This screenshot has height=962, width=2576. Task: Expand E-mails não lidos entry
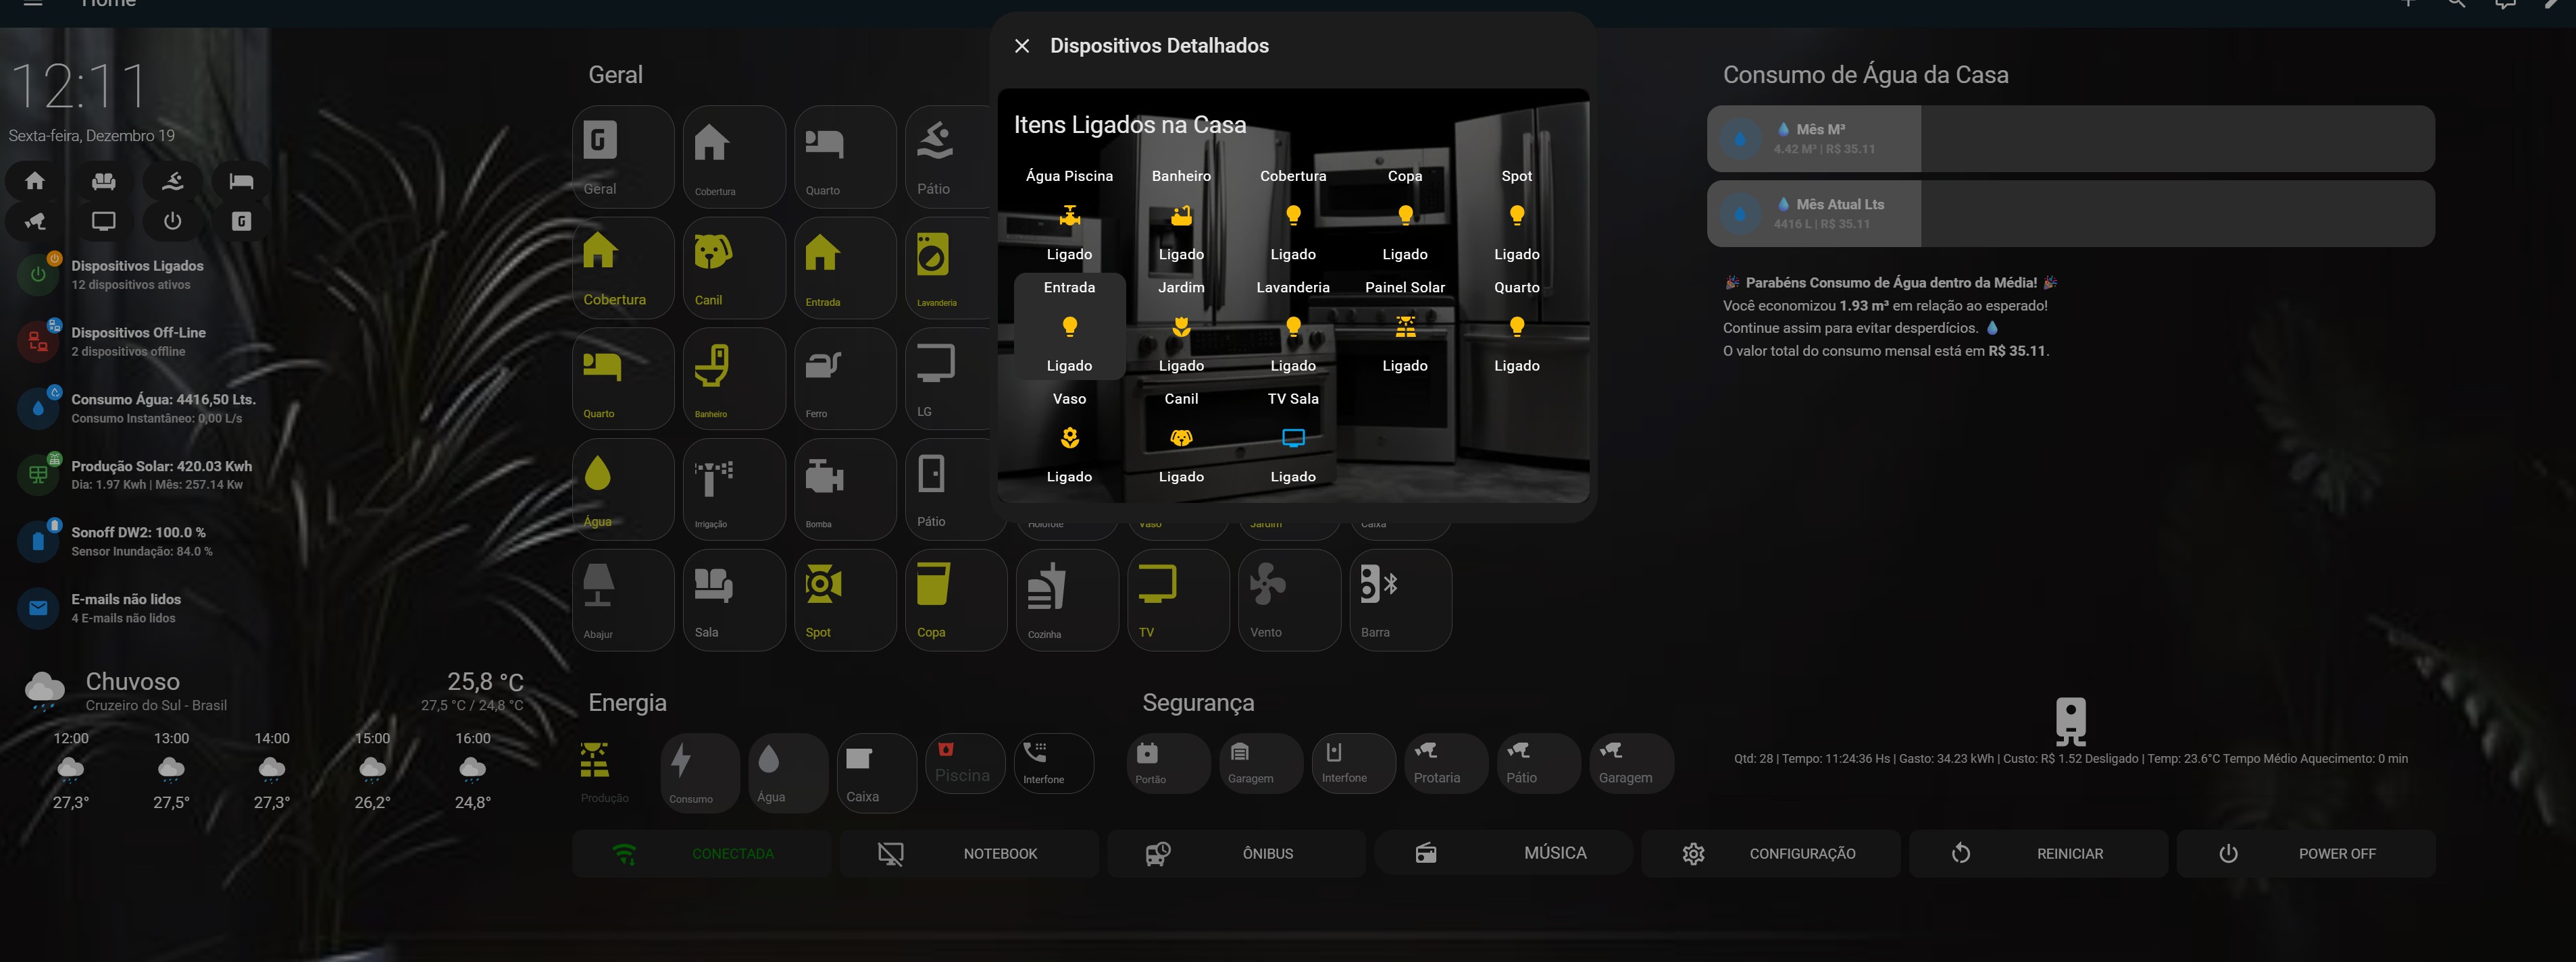tap(125, 608)
